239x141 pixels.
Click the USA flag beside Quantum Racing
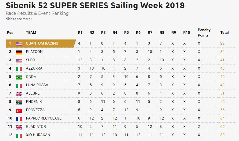19,44
